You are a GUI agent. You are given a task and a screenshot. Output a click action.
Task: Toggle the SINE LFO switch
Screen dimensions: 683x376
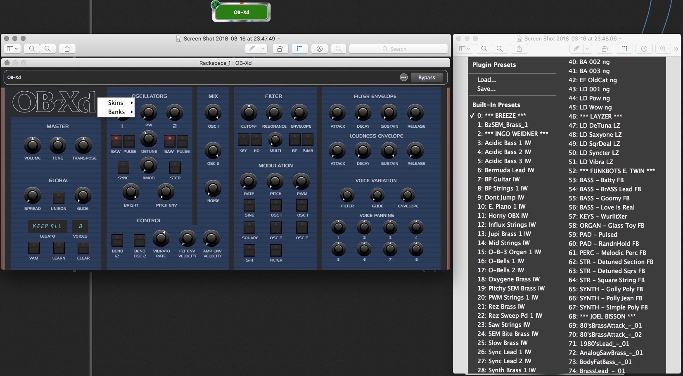[x=249, y=205]
